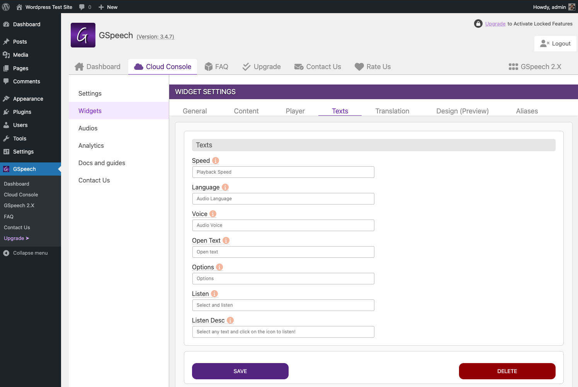
Task: Open the comments bubble icon in admin bar
Action: click(x=82, y=7)
